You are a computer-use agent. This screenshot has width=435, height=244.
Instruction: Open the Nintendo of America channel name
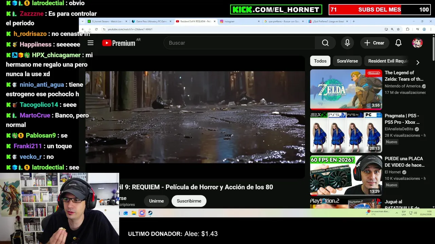tap(403, 86)
